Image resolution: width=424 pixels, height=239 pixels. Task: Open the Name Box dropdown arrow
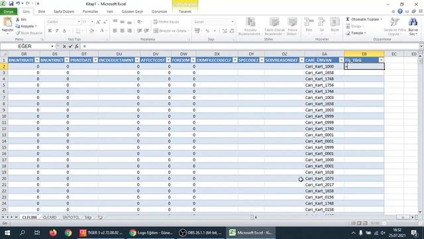tap(52, 46)
